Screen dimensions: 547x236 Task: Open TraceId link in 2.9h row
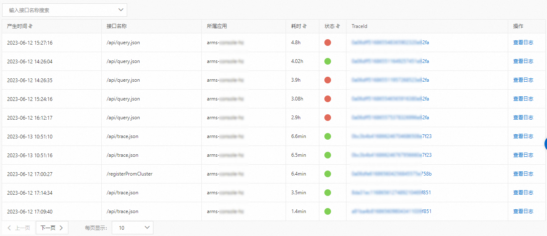390,118
